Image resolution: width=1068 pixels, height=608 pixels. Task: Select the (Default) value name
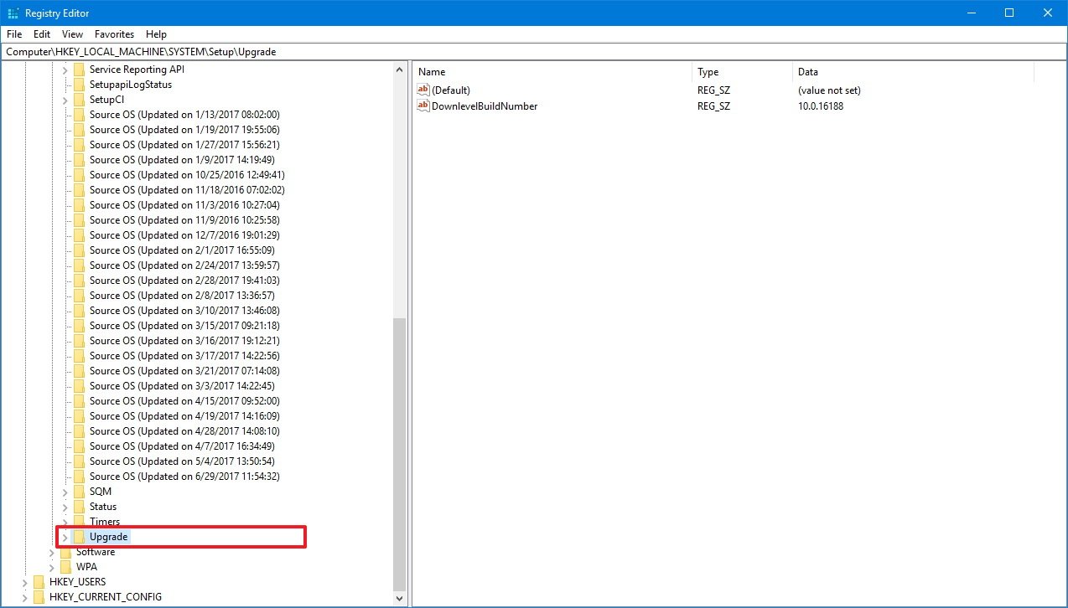[451, 90]
